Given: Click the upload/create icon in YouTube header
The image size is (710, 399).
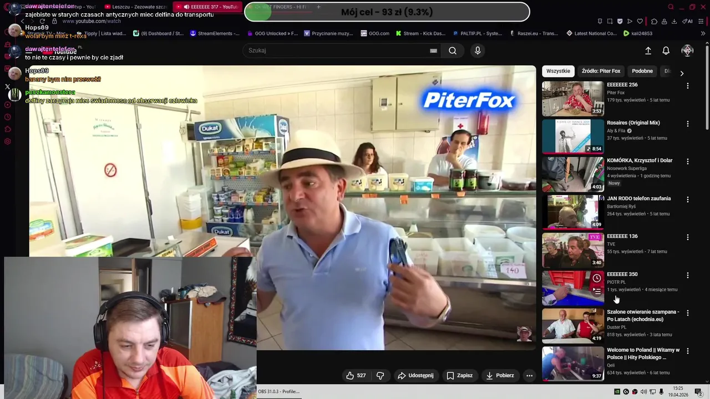Looking at the screenshot, I should [x=648, y=50].
